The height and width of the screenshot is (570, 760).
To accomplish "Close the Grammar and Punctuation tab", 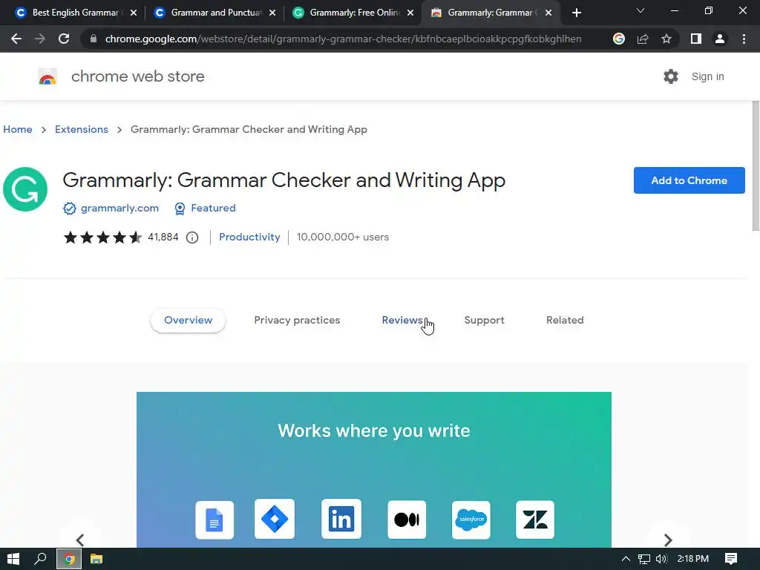I will pos(272,13).
